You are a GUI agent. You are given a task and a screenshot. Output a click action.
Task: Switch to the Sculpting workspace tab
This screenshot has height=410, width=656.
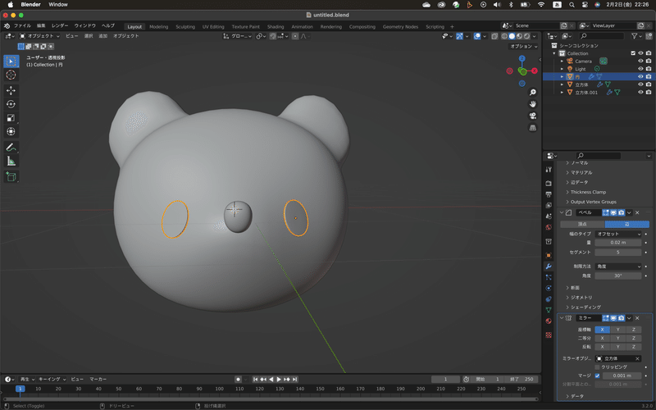point(185,27)
